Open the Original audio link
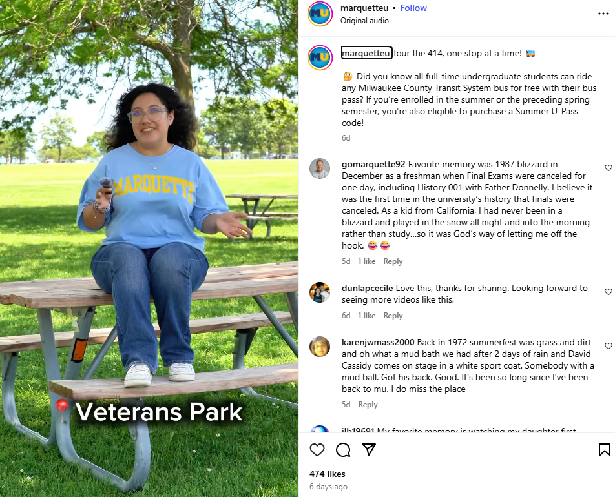The width and height of the screenshot is (615, 497). 364,21
